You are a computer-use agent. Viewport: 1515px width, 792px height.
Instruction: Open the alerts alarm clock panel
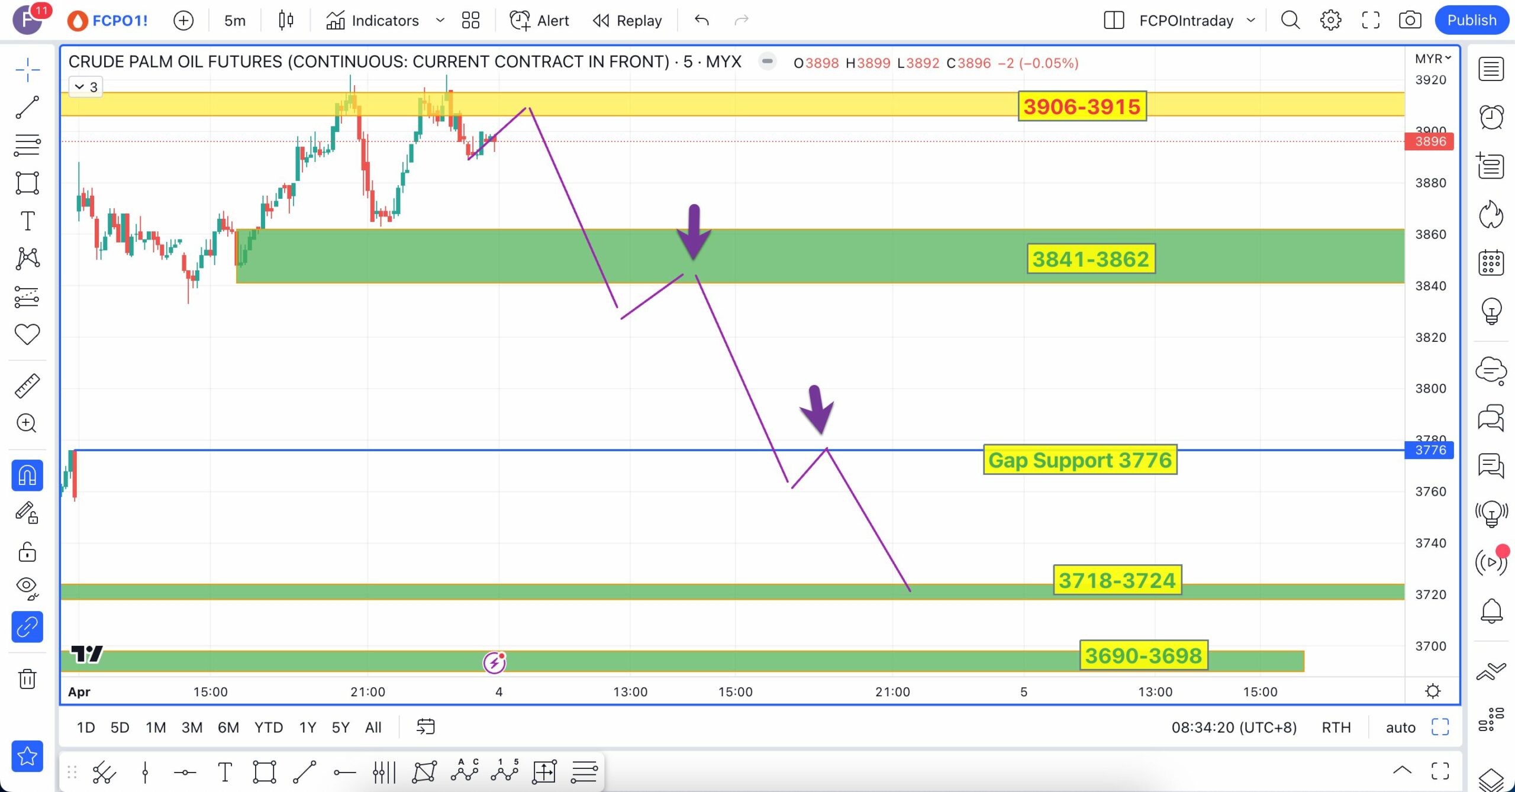click(1491, 117)
